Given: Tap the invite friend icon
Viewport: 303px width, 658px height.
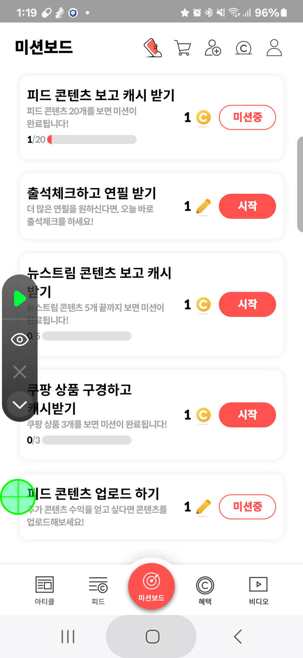Looking at the screenshot, I should pyautogui.click(x=213, y=48).
